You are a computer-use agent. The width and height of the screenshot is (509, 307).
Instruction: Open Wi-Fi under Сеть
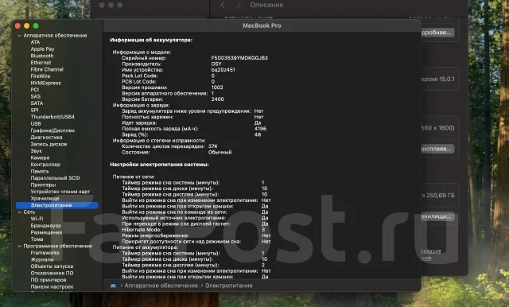point(37,219)
